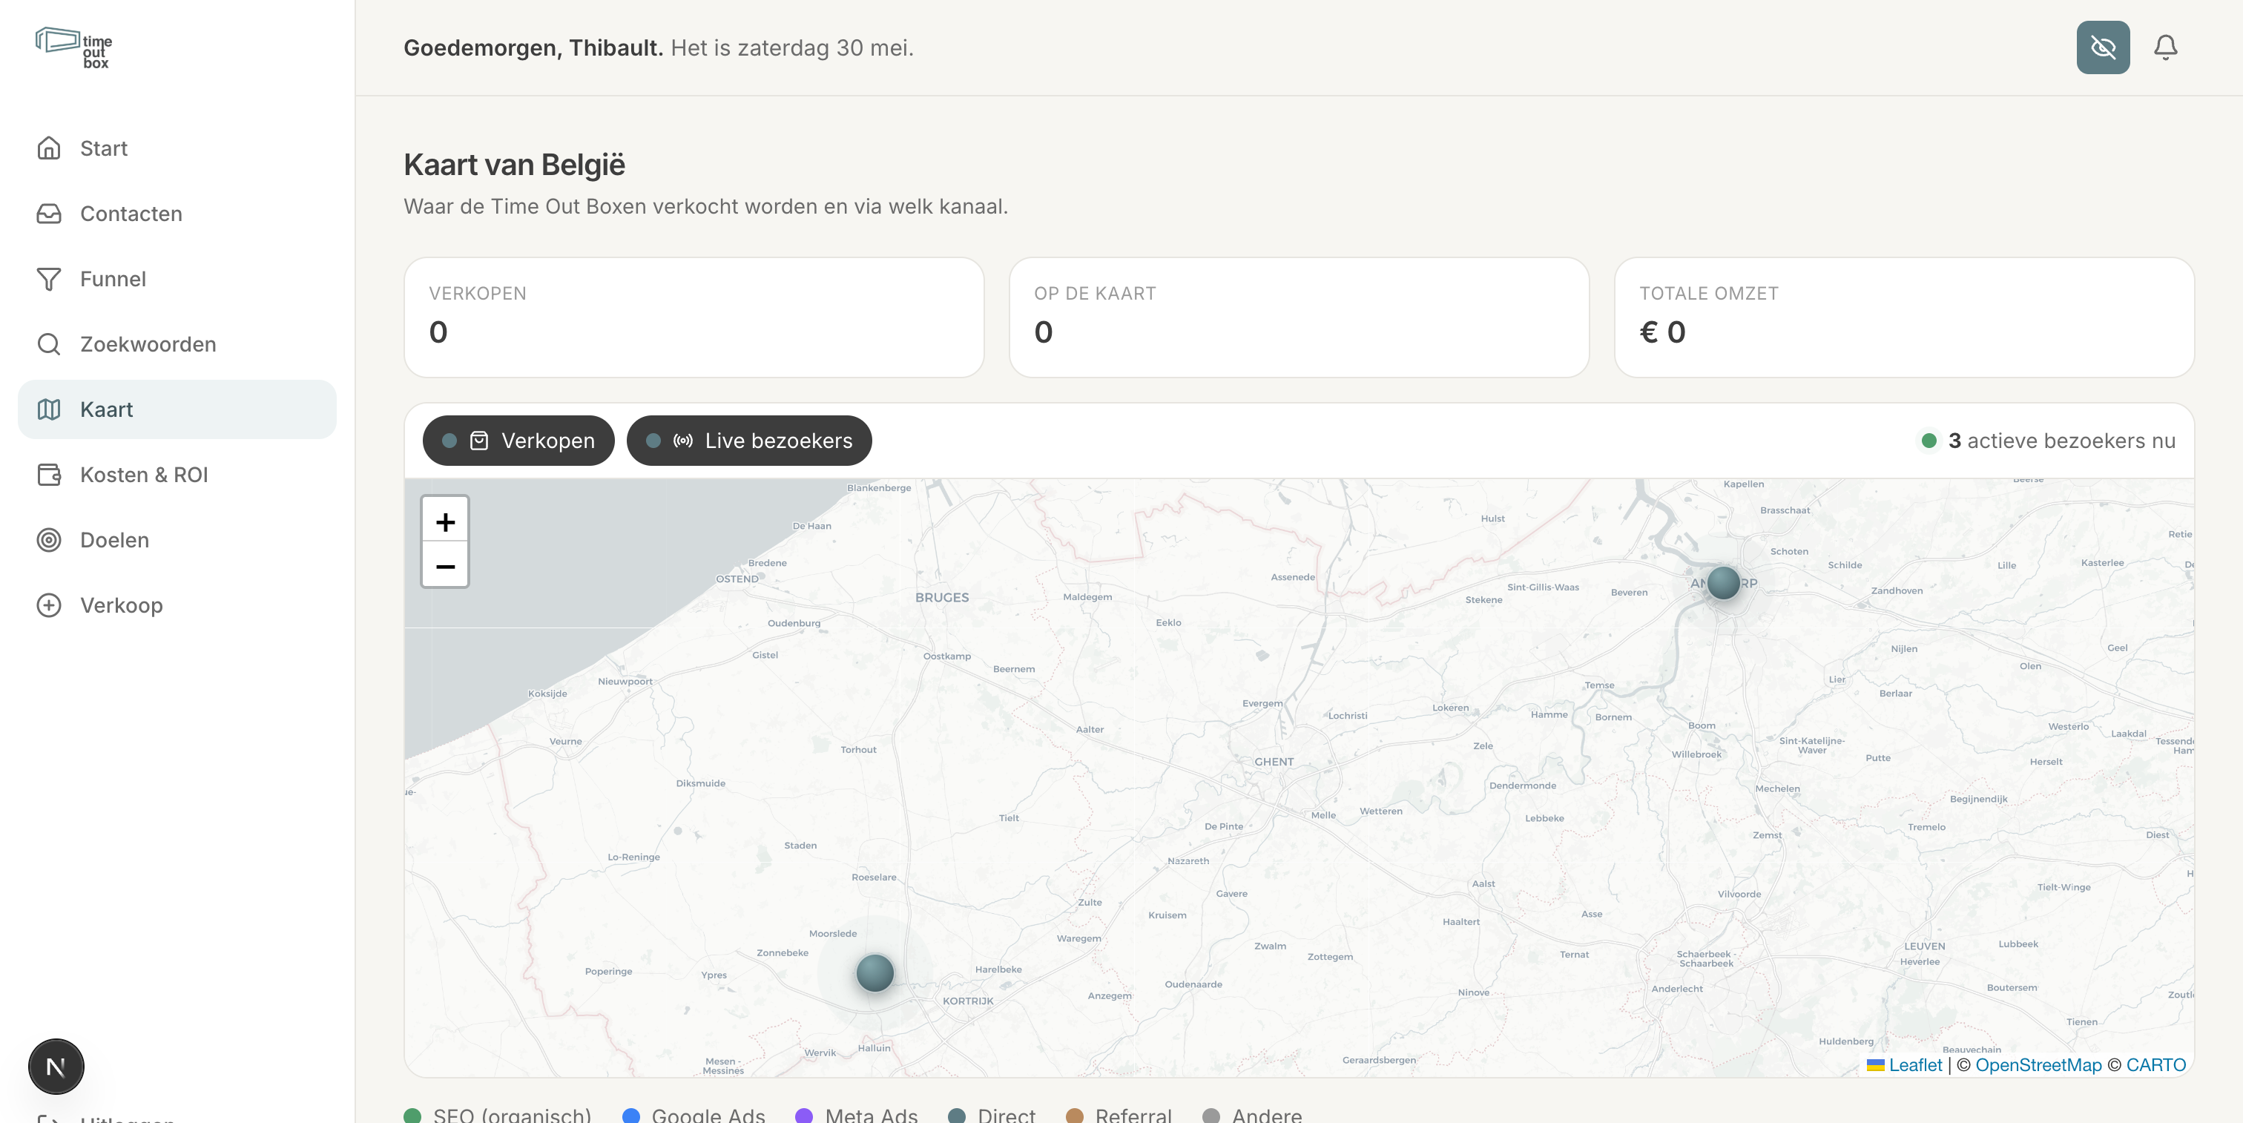The image size is (2243, 1123).
Task: Click the GHENT label on the map
Action: point(1274,762)
